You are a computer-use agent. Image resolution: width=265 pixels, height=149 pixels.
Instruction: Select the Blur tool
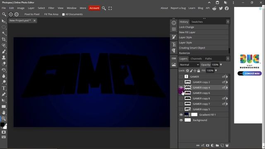(4, 76)
